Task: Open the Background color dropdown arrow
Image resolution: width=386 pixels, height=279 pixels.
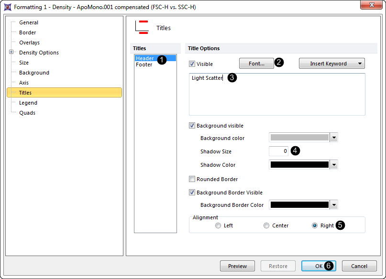Action: coord(334,138)
